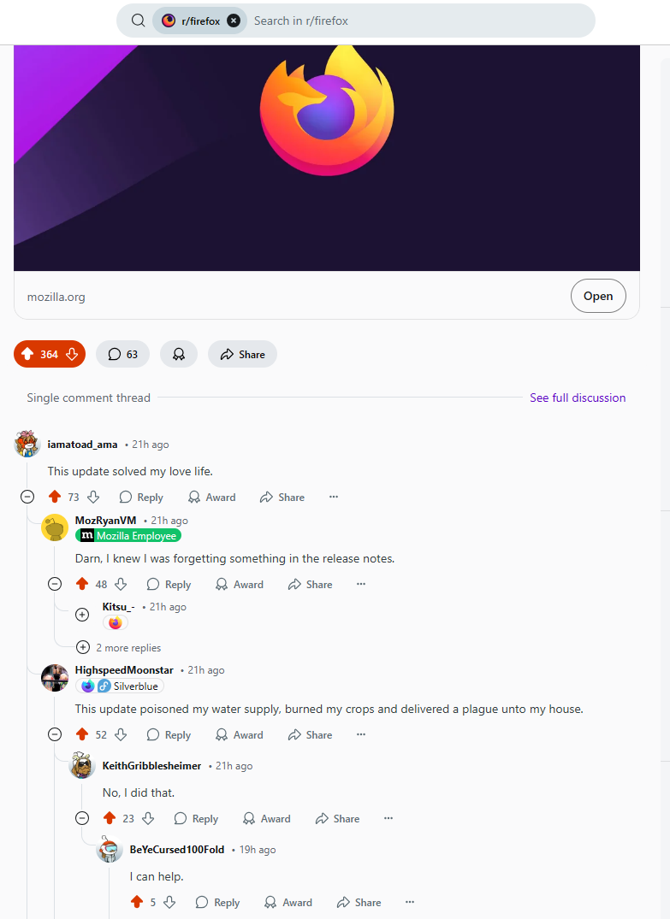Open the 63 comments button
The image size is (670, 919).
[122, 354]
